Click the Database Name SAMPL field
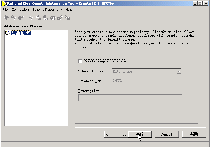 pyautogui.click(x=121, y=81)
